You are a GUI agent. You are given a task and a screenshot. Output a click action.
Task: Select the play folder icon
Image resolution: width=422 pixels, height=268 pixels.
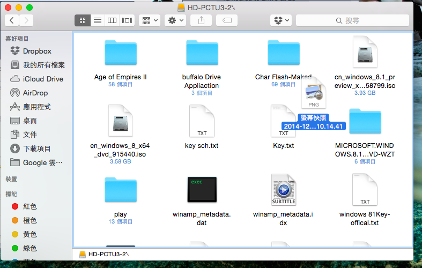(x=121, y=190)
